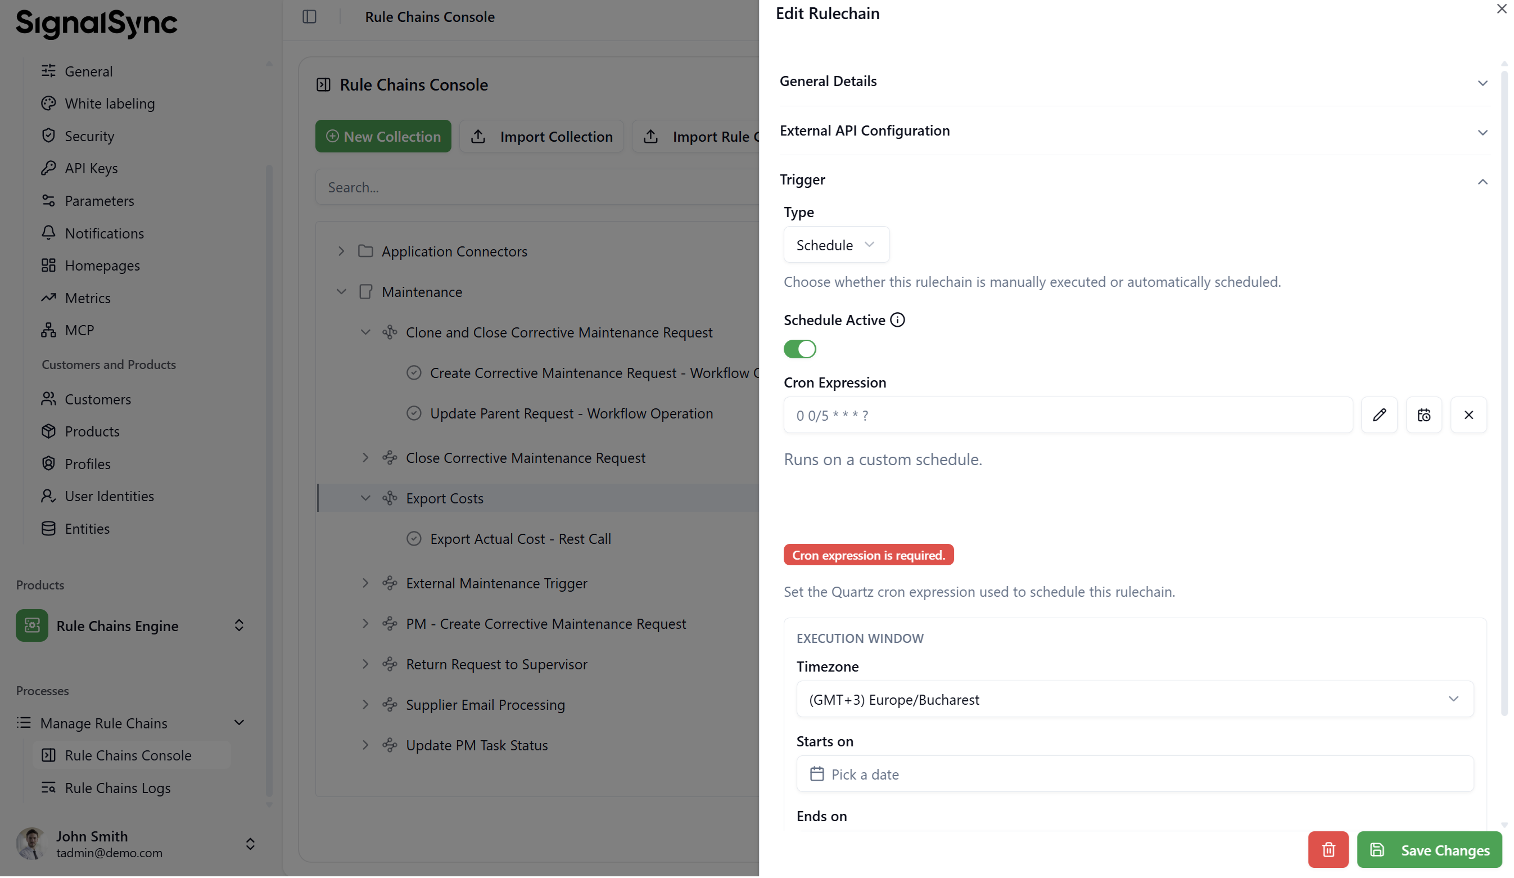This screenshot has width=1514, height=878.
Task: Toggle the sidebar panel icon in header
Action: [x=309, y=17]
